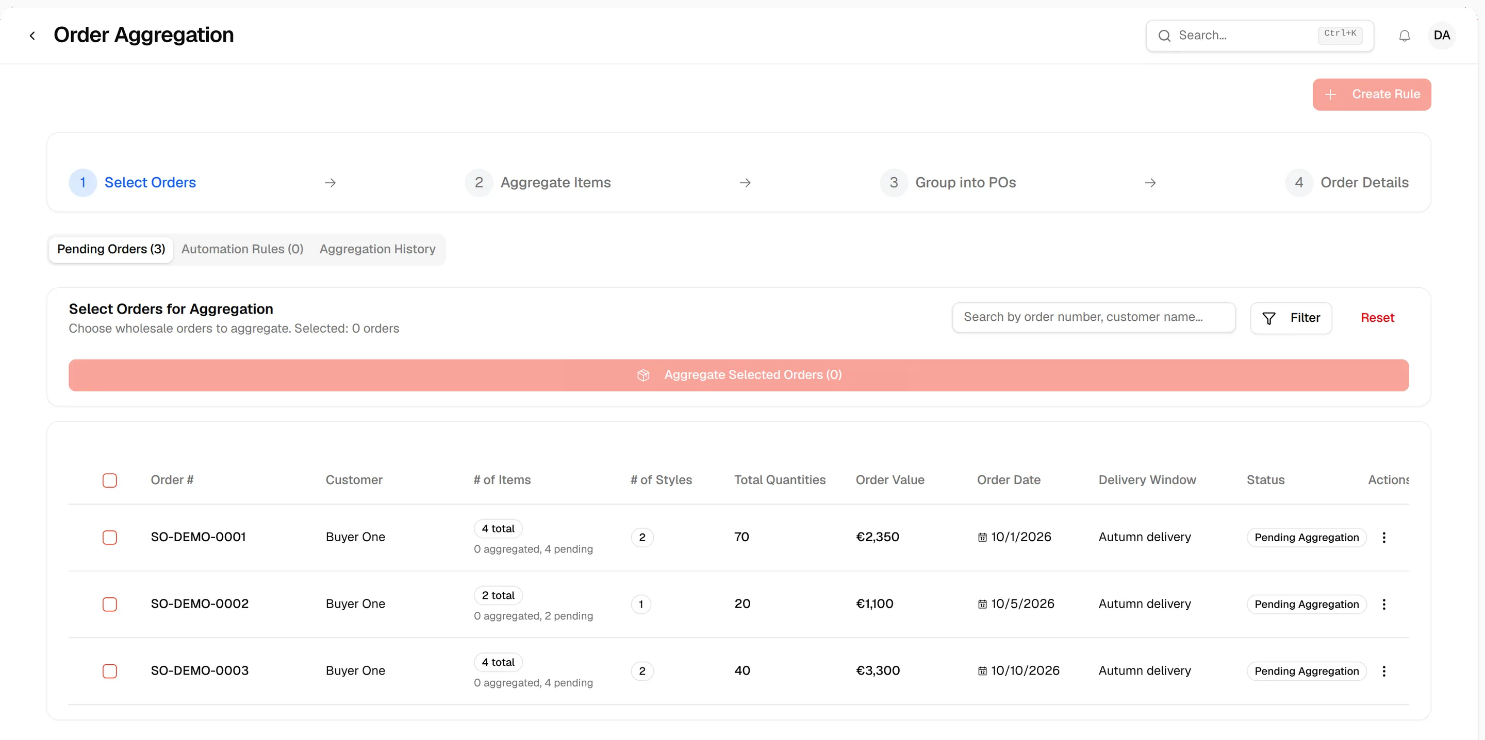Image resolution: width=1485 pixels, height=740 pixels.
Task: Open the notifications bell
Action: click(x=1404, y=36)
